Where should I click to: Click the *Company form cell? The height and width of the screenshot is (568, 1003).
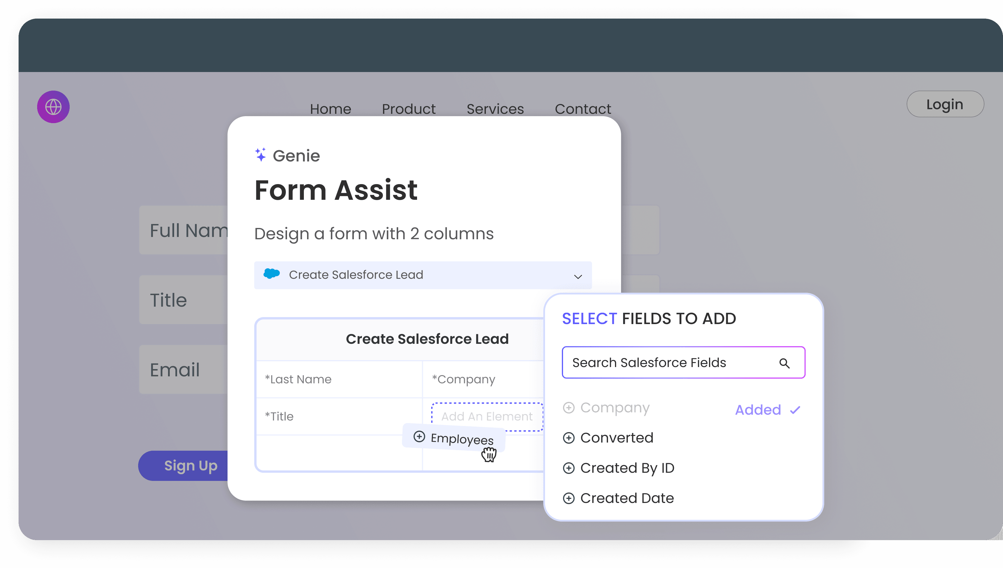484,379
